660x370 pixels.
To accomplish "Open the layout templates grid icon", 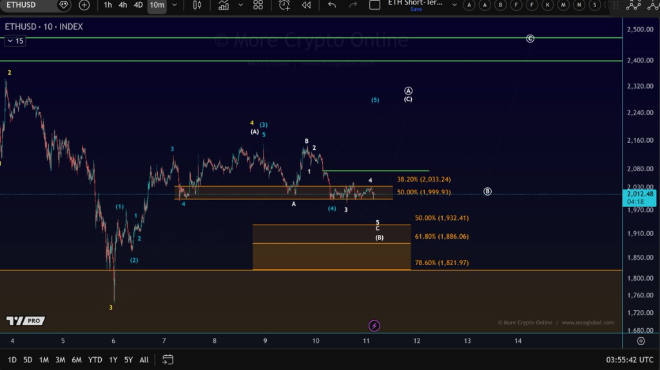I will tap(258, 5).
